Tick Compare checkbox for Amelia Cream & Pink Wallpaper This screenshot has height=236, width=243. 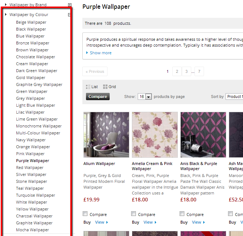(x=134, y=214)
